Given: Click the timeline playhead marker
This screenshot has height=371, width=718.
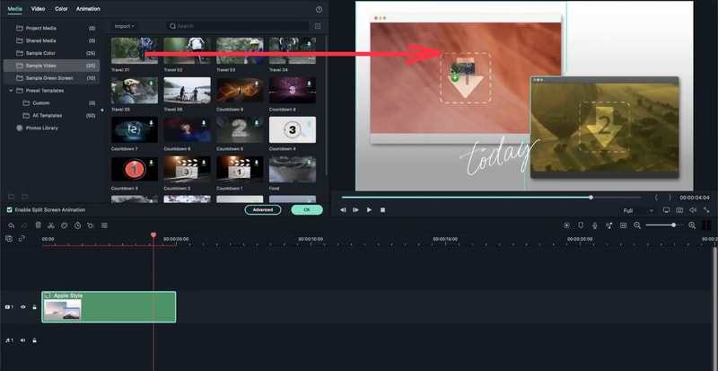Looking at the screenshot, I should 153,234.
